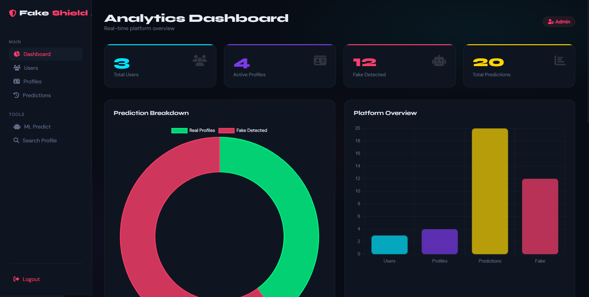Click the Dashboard pie chart icon

pyautogui.click(x=17, y=54)
